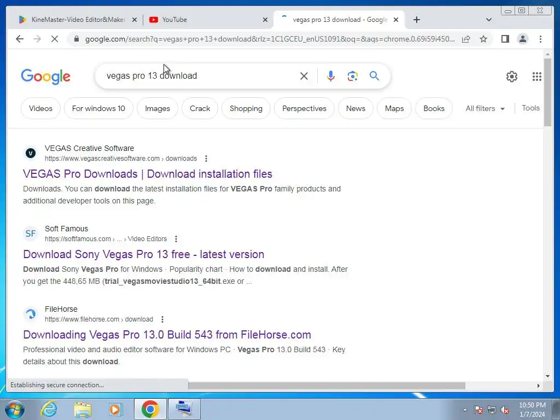Show hidden system tray icons
This screenshot has width=560, height=420.
point(465,410)
